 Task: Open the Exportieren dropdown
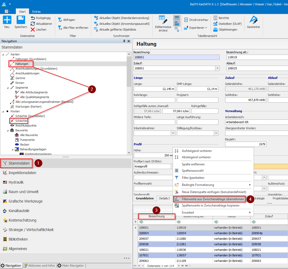(206, 28)
